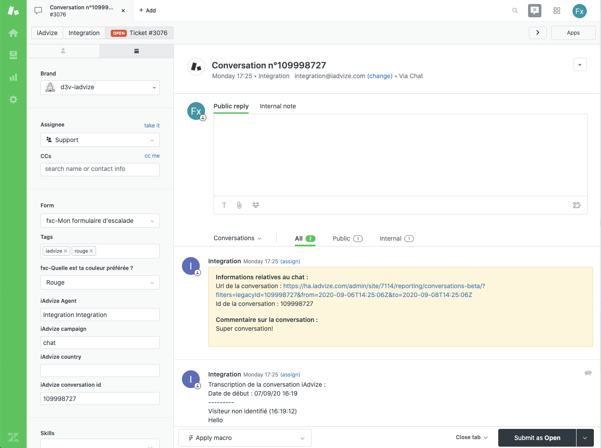Click the Integration avatar on first comment

191,266
